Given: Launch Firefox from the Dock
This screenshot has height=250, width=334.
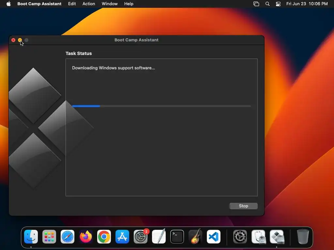Looking at the screenshot, I should point(86,237).
